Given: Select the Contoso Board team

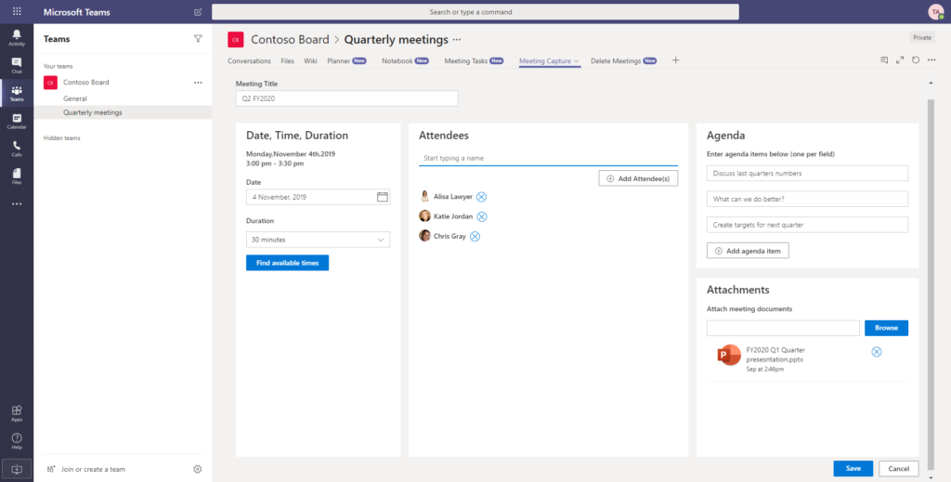Looking at the screenshot, I should coord(86,83).
